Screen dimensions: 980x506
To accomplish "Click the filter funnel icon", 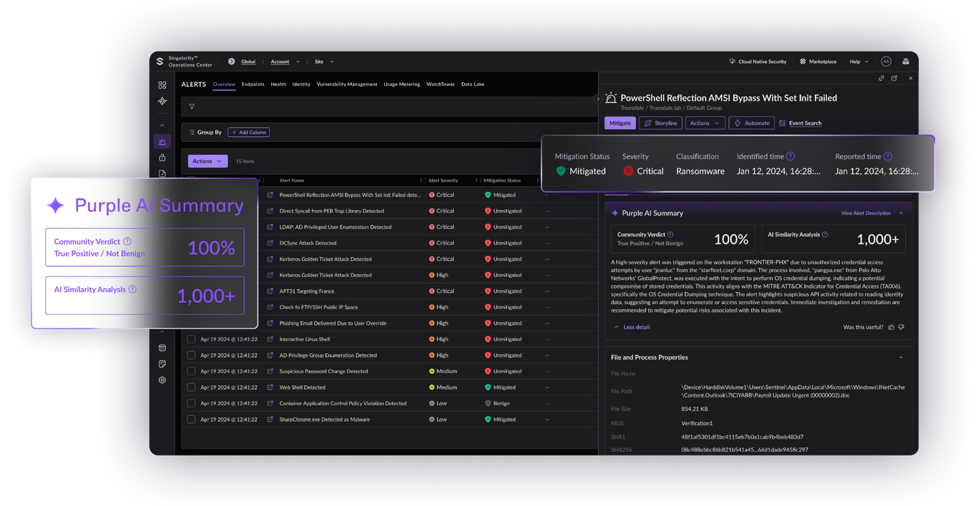I will click(192, 107).
